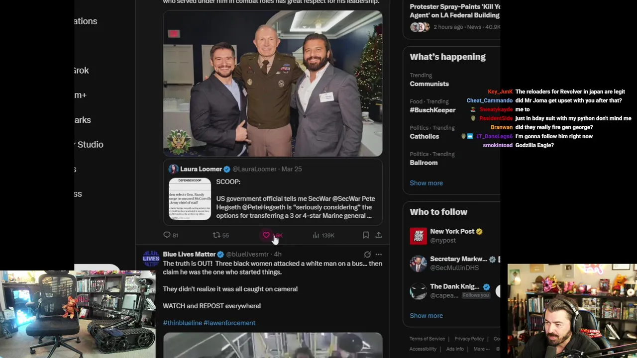Open the New York Post profile avatar
637x358 pixels.
click(418, 236)
